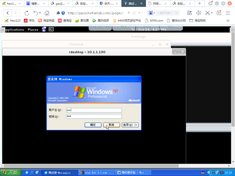
Task: Expand hidden tray icons with the arrow
Action: pos(209,173)
